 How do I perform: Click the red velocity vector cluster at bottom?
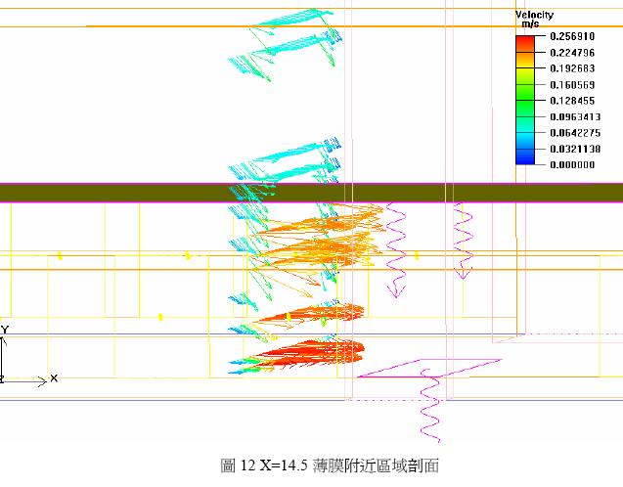point(310,353)
